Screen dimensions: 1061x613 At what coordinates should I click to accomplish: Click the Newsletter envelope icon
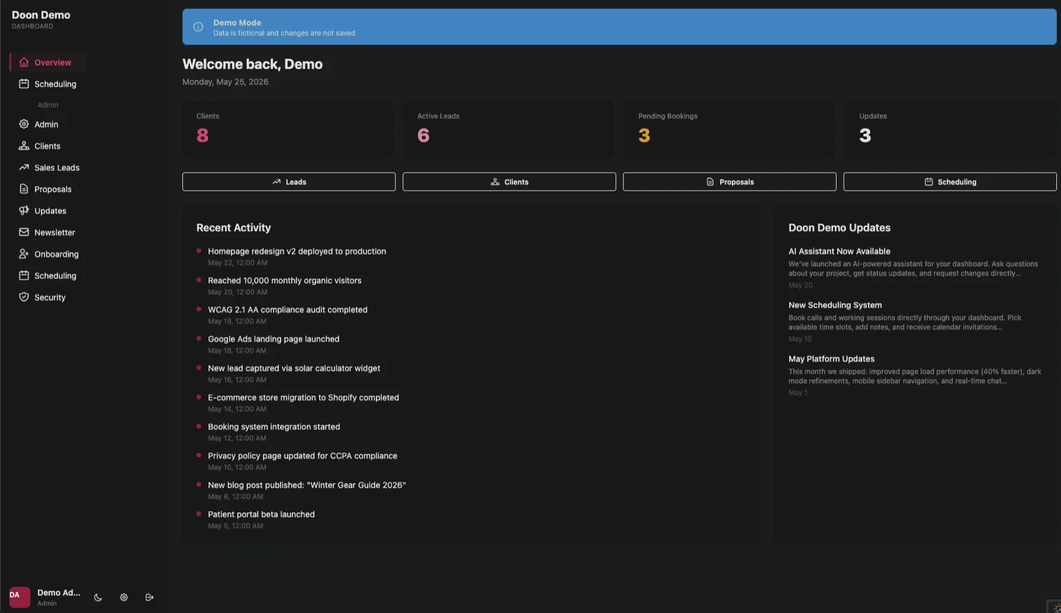coord(24,232)
